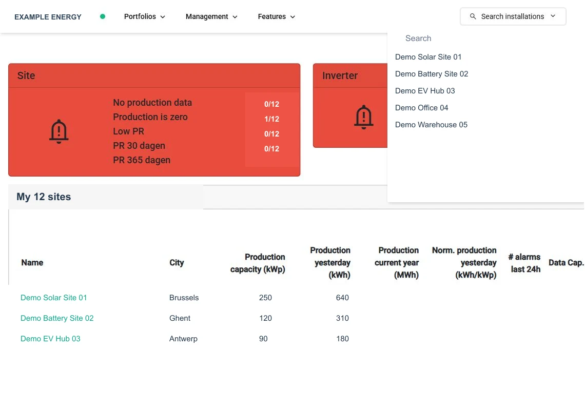585x407 pixels.
Task: Click the 640 production yesterday value
Action: [x=342, y=298]
